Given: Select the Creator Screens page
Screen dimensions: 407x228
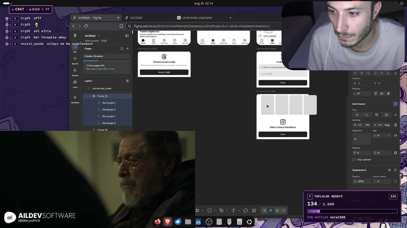Looking at the screenshot, I should pos(107,56).
